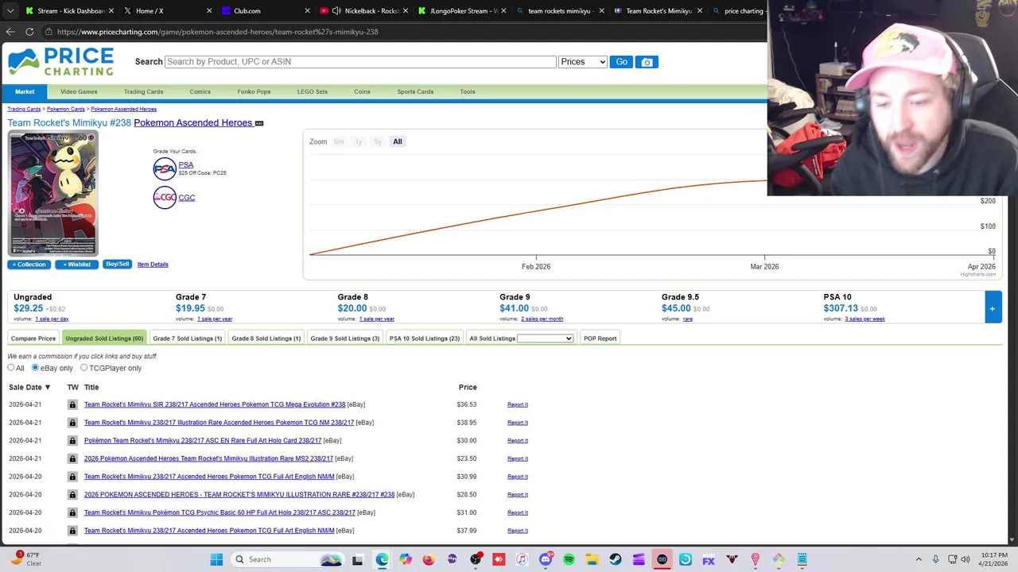Click the volume icon in system tray
1018x572 pixels.
point(966,559)
